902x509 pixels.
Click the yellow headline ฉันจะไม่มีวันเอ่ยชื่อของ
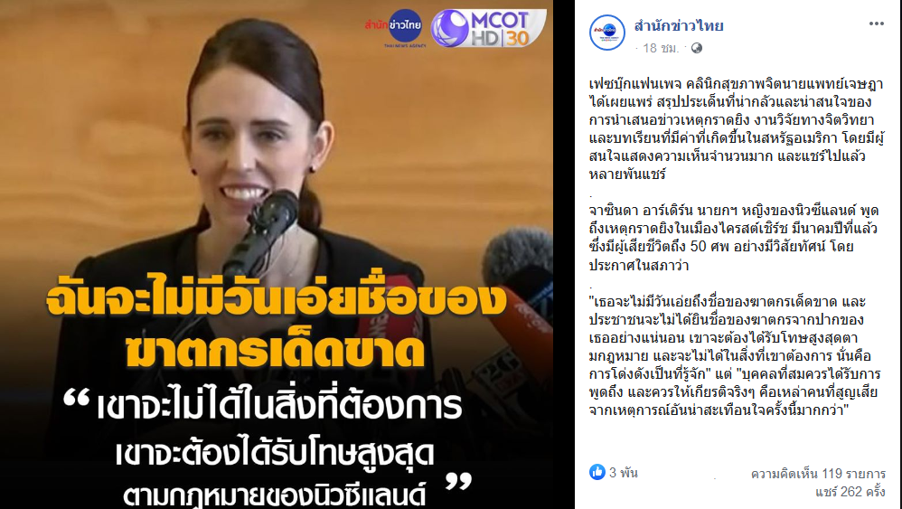[x=277, y=300]
